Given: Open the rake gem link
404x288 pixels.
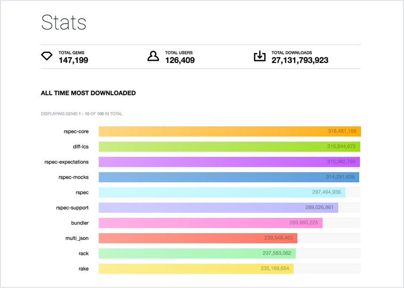Looking at the screenshot, I should (83, 269).
